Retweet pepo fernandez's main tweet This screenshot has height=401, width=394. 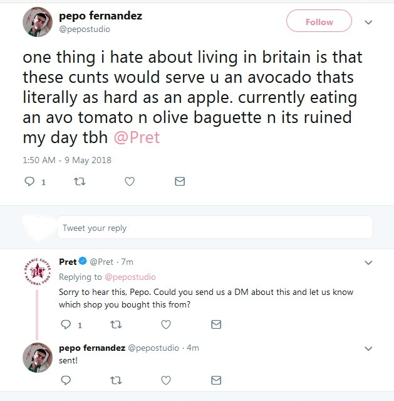tap(80, 182)
